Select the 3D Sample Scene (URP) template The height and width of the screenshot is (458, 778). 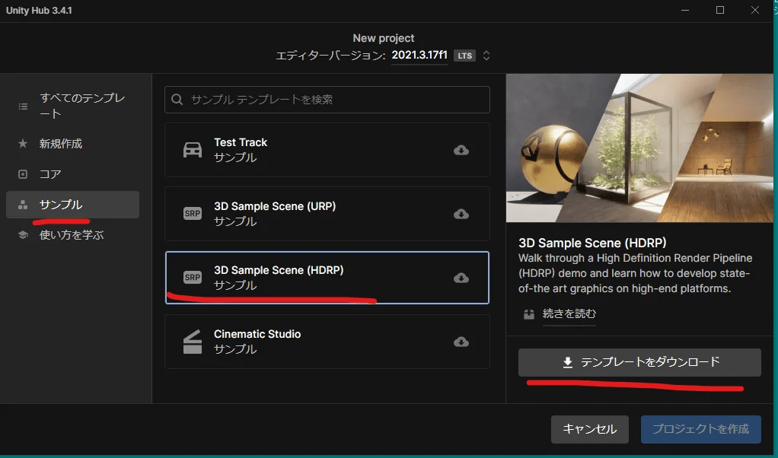coord(327,214)
